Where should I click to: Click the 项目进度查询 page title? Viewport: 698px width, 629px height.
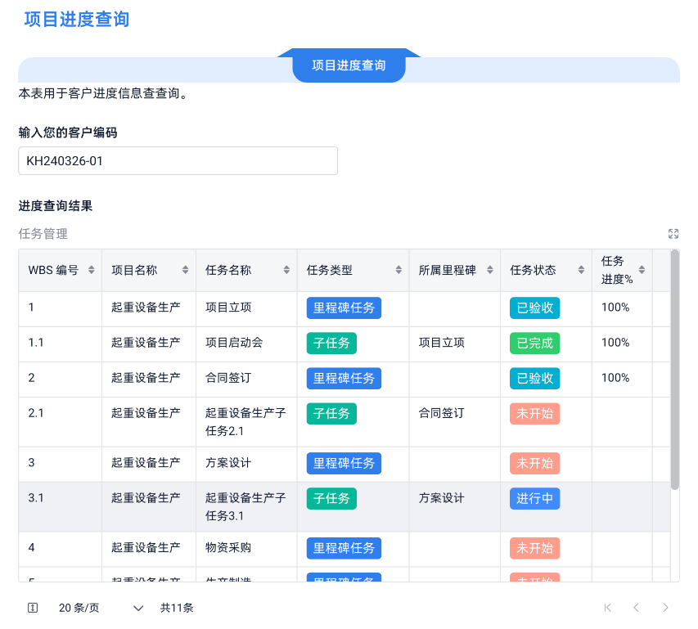[x=76, y=18]
